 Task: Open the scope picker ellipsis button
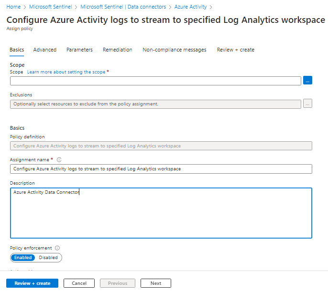(x=307, y=80)
